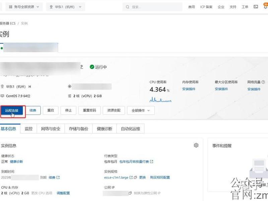
Task: Select the blurred instance tab with green dot
Action: pyautogui.click(x=29, y=48)
